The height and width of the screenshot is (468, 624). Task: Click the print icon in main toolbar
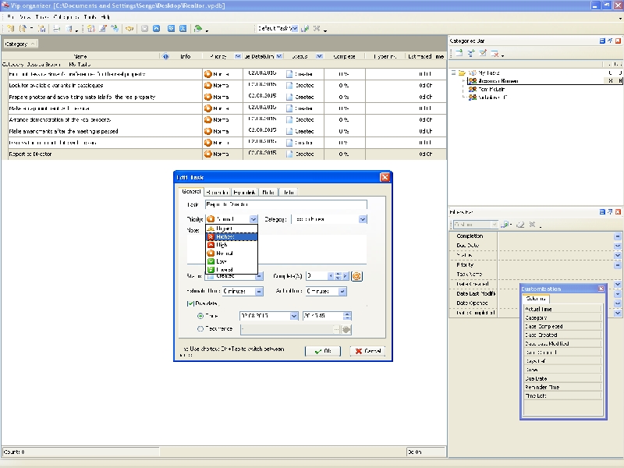(56, 29)
